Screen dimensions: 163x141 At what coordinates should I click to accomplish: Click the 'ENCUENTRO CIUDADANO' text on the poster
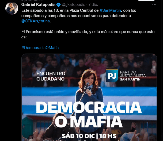[51, 76]
